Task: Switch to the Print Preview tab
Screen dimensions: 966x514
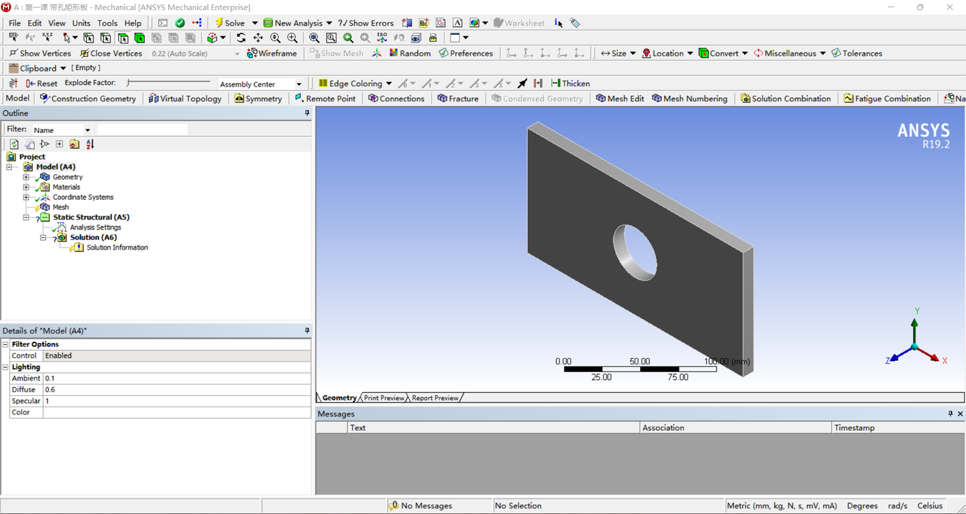Action: (383, 397)
